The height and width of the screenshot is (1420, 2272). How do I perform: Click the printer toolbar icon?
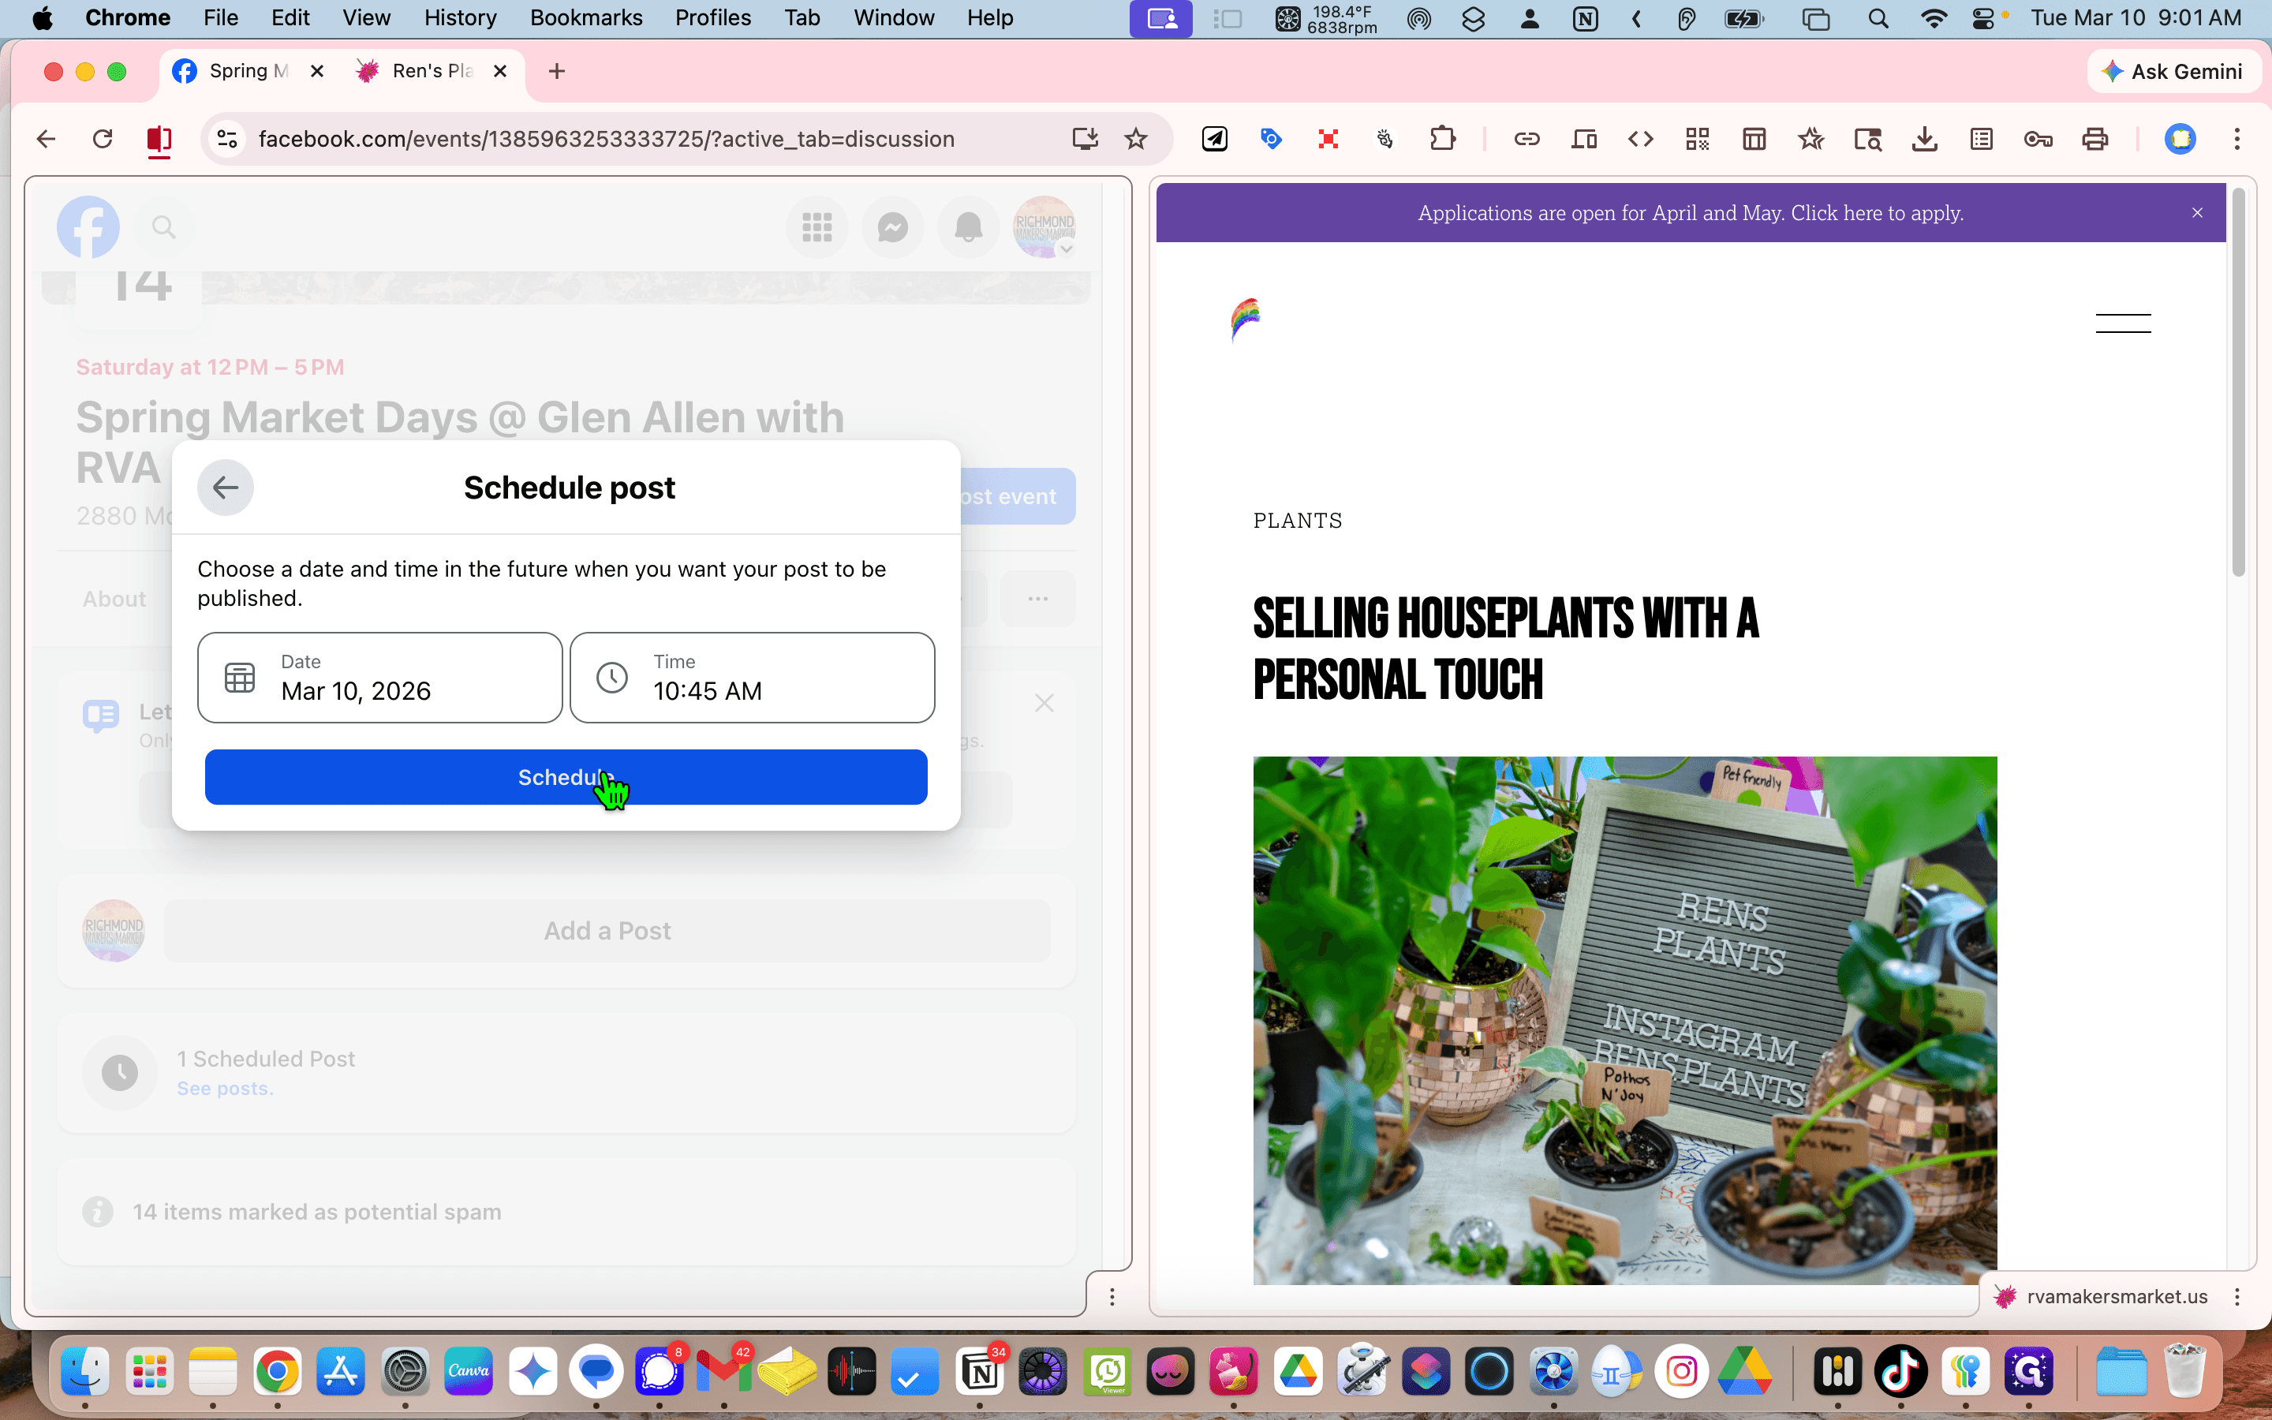click(2094, 139)
